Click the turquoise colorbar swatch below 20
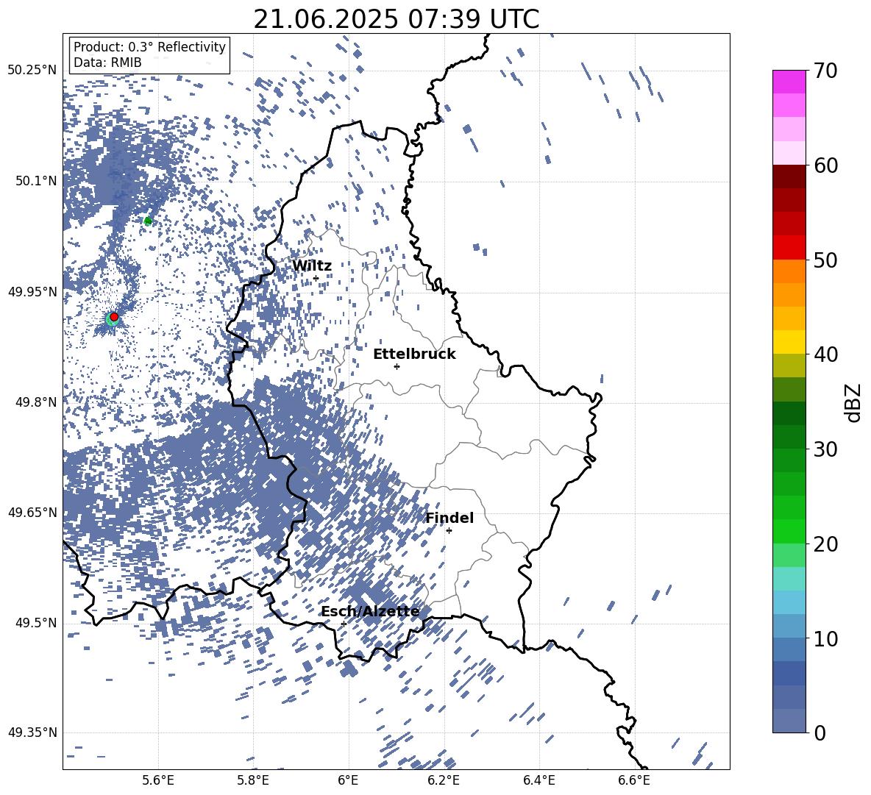871x795 pixels. coord(789,579)
